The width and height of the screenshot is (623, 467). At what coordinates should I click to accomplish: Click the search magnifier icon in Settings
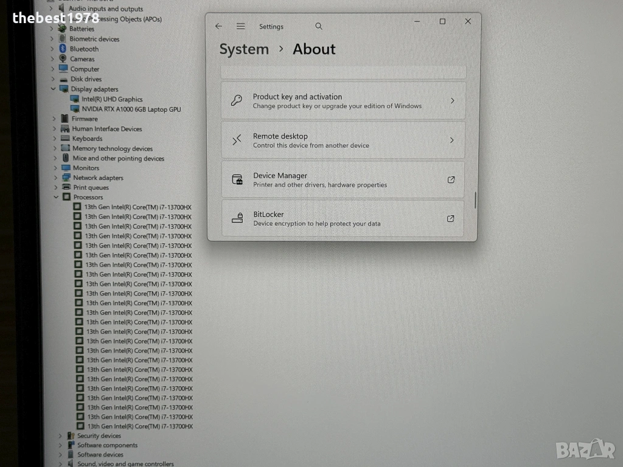point(319,26)
